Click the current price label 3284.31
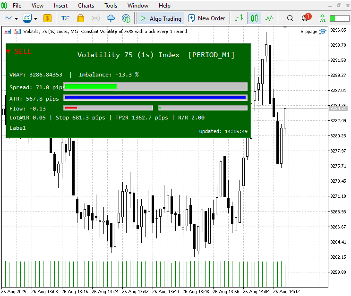 pyautogui.click(x=338, y=108)
